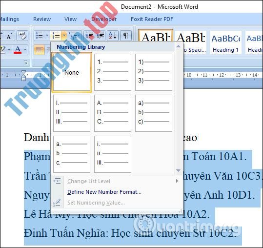The image size is (263, 248).
Task: Choose the a. b. c. lowercase numbering
Action: 72,154
